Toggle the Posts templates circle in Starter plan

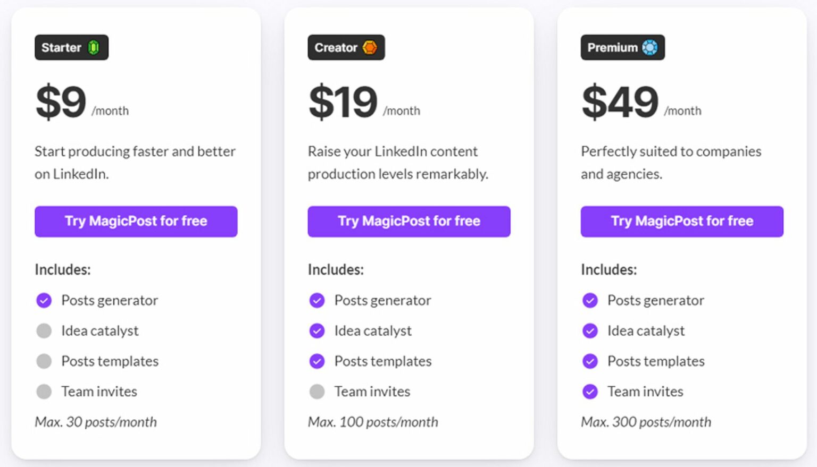44,361
